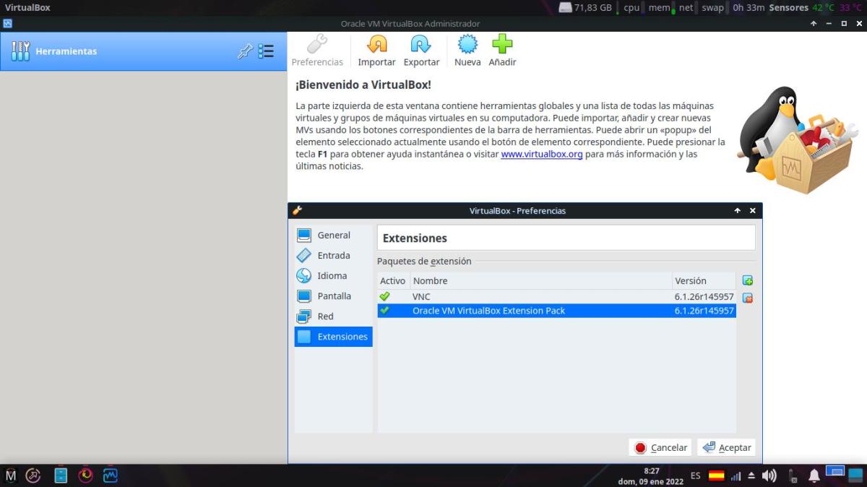Select the General preferences category
Screen dimensions: 867x487
pyautogui.click(x=333, y=236)
